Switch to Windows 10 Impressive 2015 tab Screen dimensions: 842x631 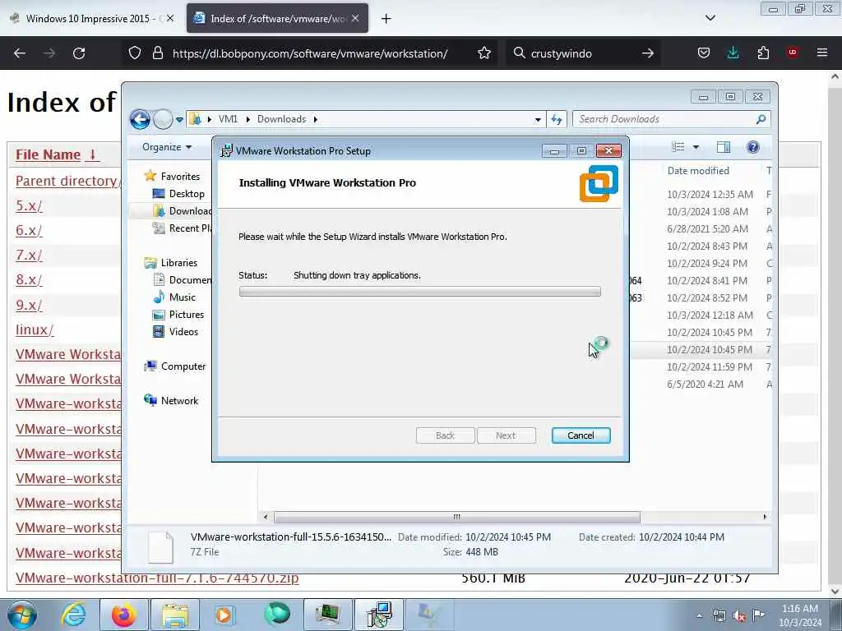(92, 19)
